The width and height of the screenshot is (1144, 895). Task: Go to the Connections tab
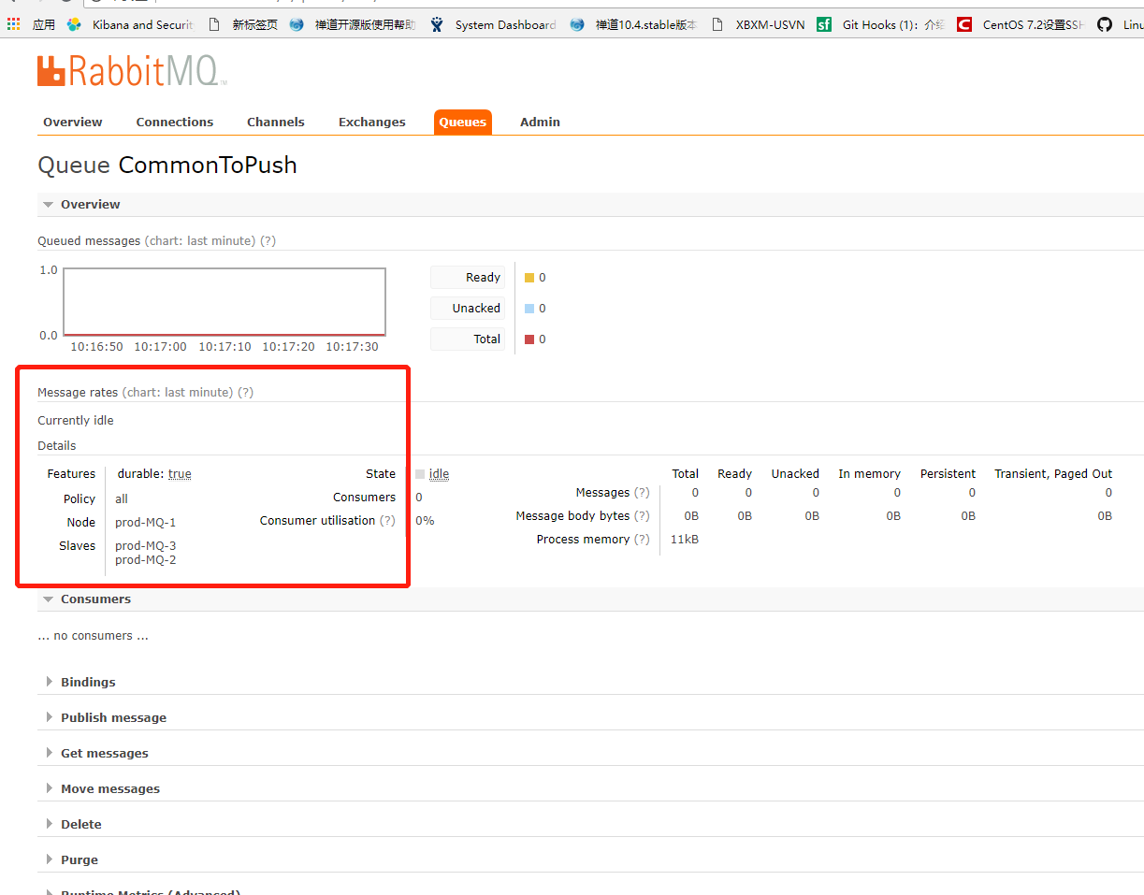(x=175, y=122)
